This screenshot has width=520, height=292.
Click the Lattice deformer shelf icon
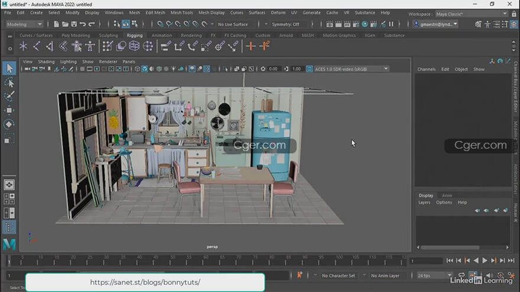pyautogui.click(x=134, y=47)
